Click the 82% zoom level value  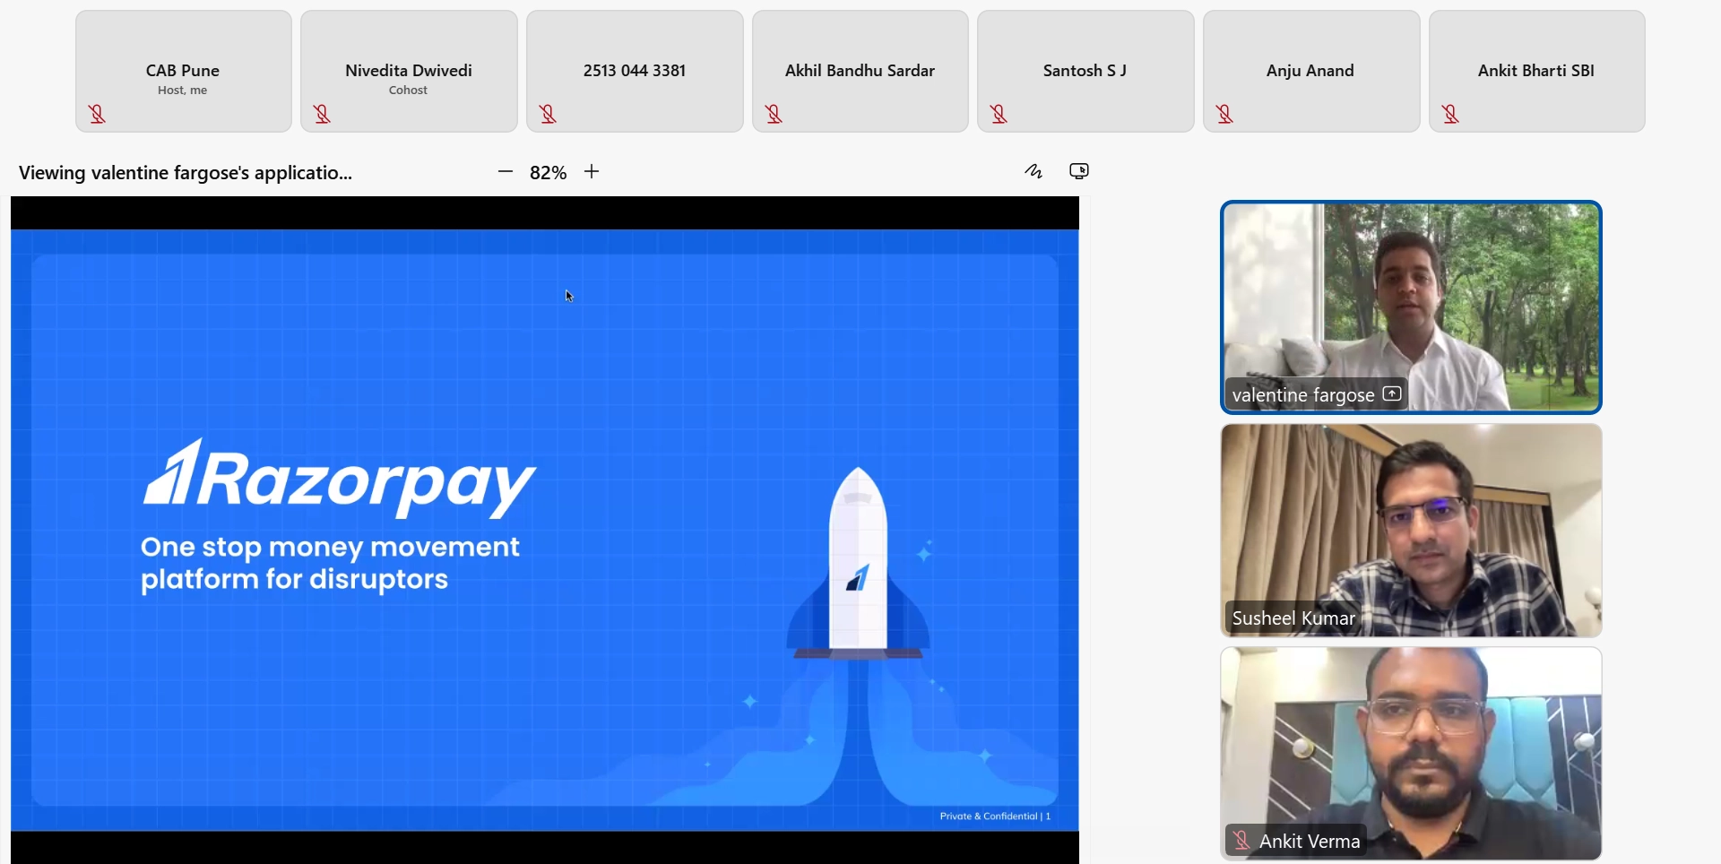point(549,172)
